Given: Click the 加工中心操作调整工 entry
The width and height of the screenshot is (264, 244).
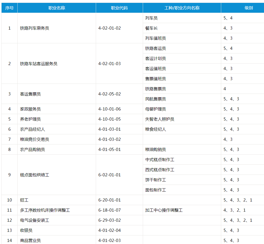Looking at the screenshot, I should pyautogui.click(x=164, y=210).
